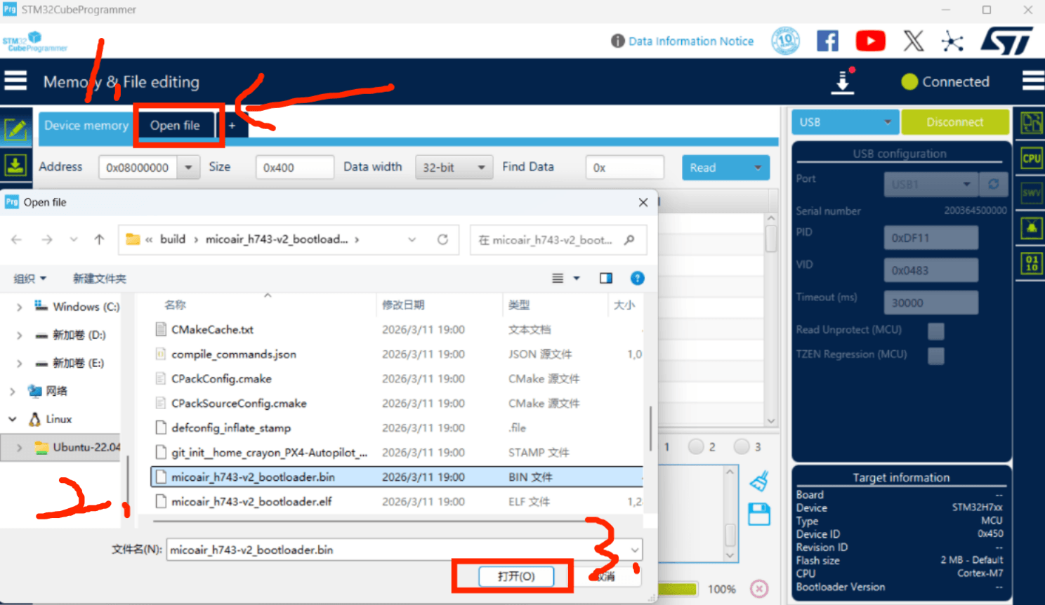This screenshot has height=605, width=1045.
Task: Open the right hamburger menu
Action: pyautogui.click(x=1032, y=81)
